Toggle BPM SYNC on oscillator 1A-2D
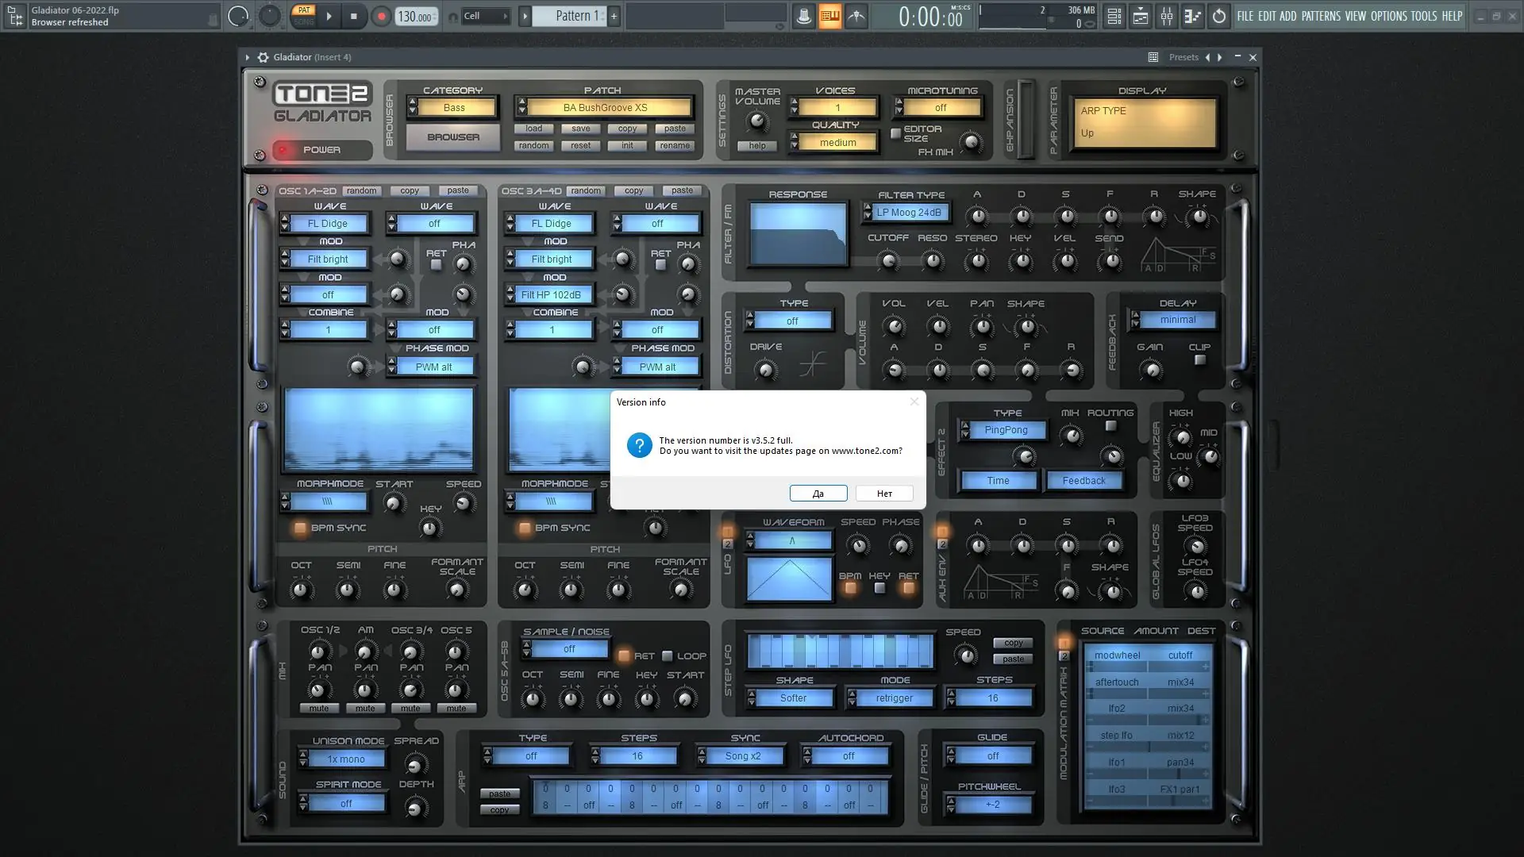 click(x=300, y=528)
